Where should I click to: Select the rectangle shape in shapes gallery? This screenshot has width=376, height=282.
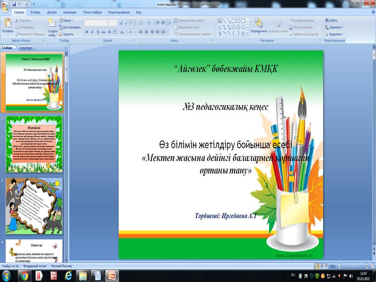click(234, 21)
